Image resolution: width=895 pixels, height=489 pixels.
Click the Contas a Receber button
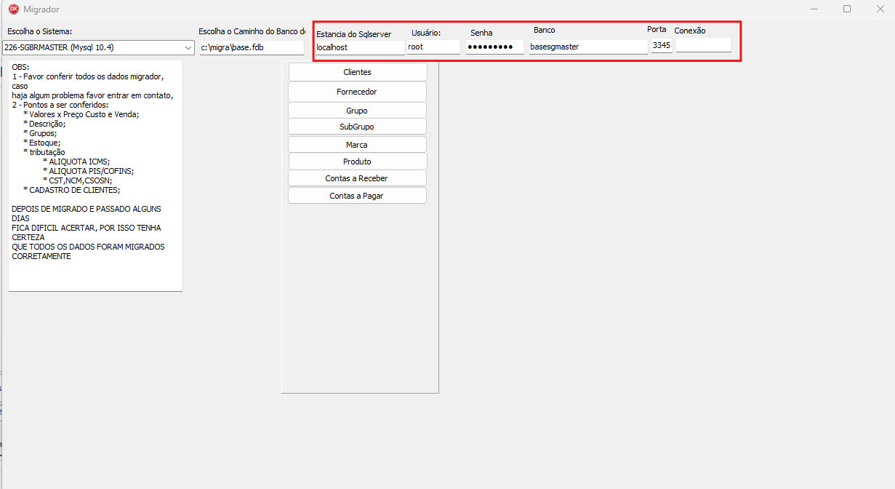coord(357,178)
